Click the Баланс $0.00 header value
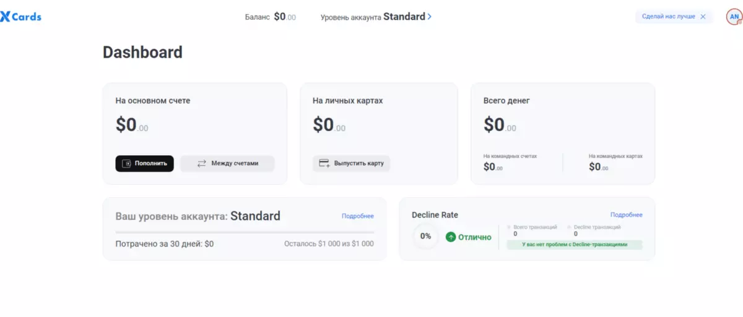The height and width of the screenshot is (317, 743). click(x=271, y=17)
